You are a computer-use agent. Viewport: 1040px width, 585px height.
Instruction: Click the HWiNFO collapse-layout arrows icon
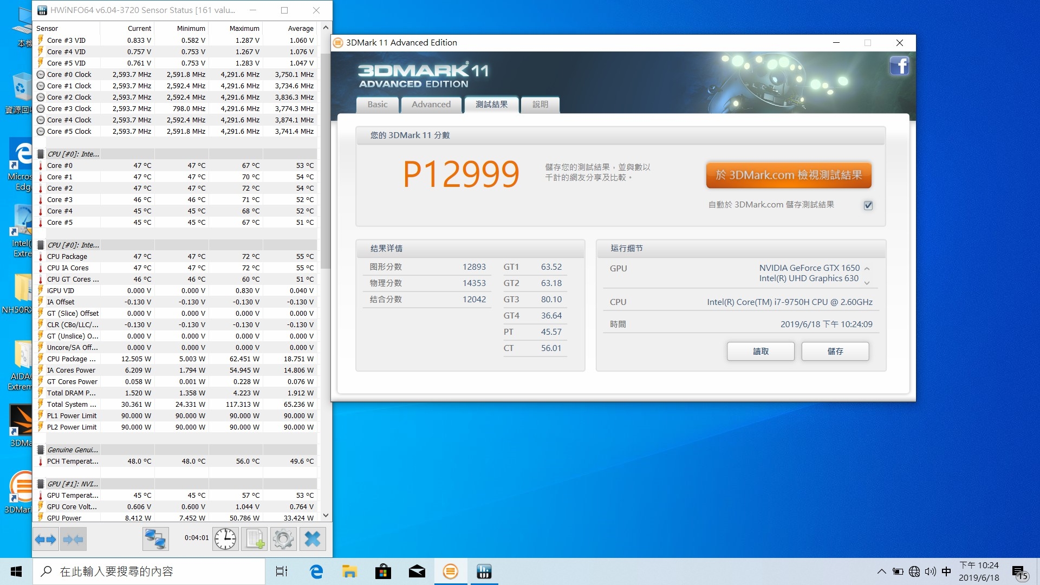[73, 539]
